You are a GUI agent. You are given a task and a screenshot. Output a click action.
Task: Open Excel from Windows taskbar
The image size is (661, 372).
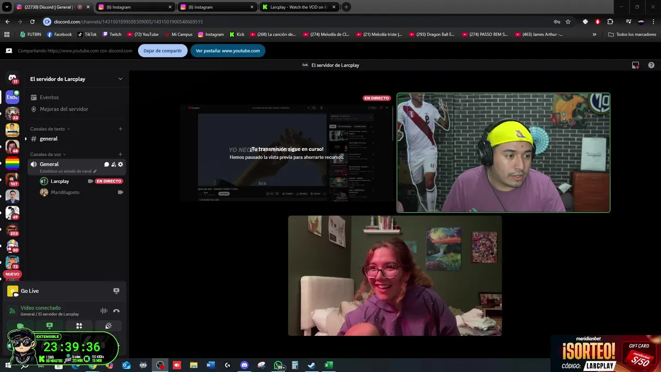click(x=328, y=365)
